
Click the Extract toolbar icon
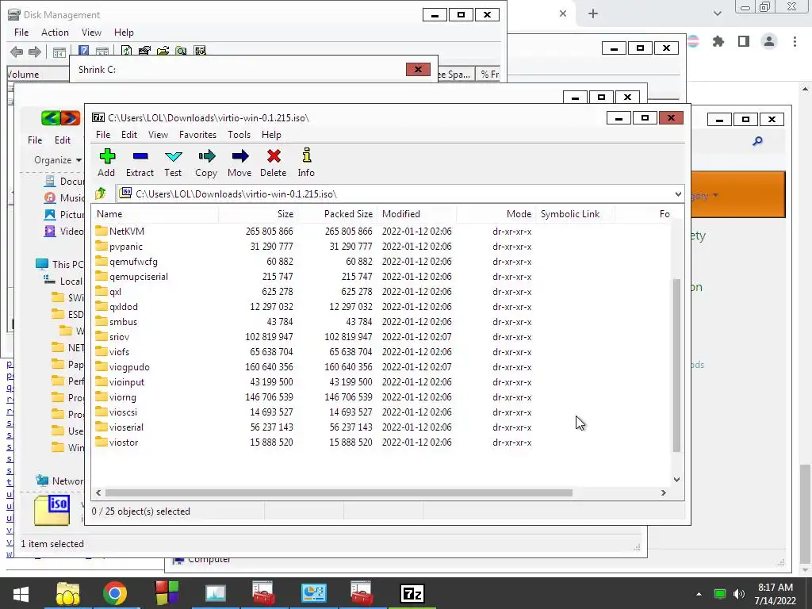click(x=140, y=163)
